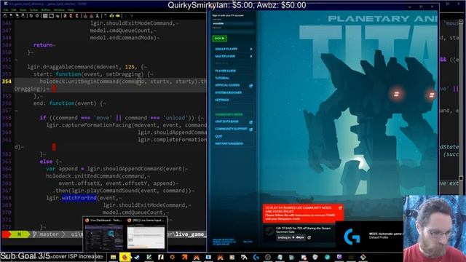
Task: Open the Syntax menu in gVim
Action: [x=33, y=9]
